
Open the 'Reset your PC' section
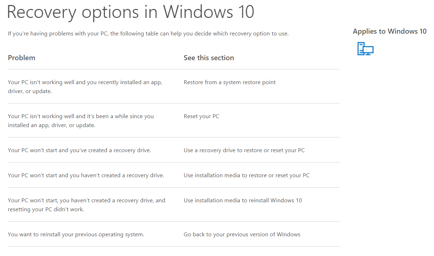[x=201, y=116]
